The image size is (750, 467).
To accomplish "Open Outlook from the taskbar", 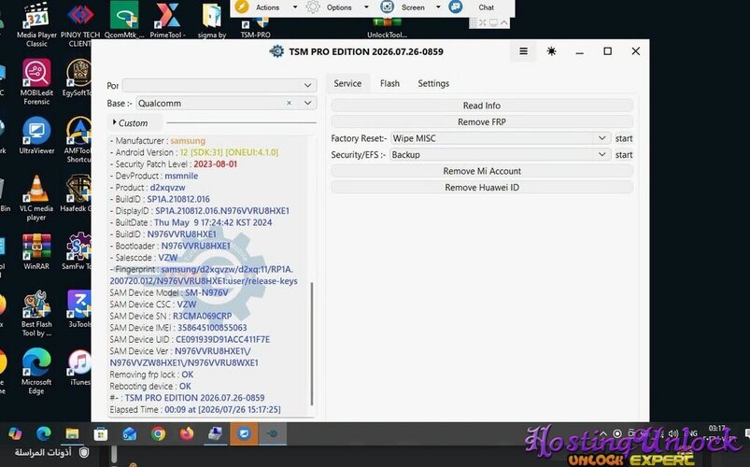I will coord(129,433).
